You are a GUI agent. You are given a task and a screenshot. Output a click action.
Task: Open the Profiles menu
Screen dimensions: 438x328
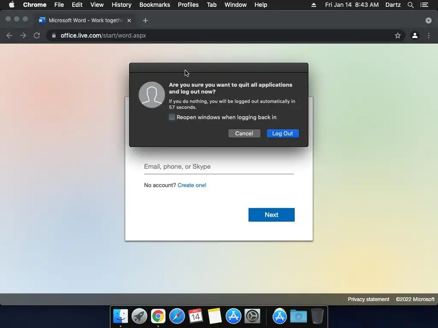coord(188,5)
